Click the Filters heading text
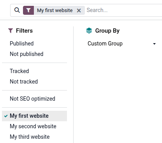This screenshot has height=143, width=162. [x=24, y=31]
